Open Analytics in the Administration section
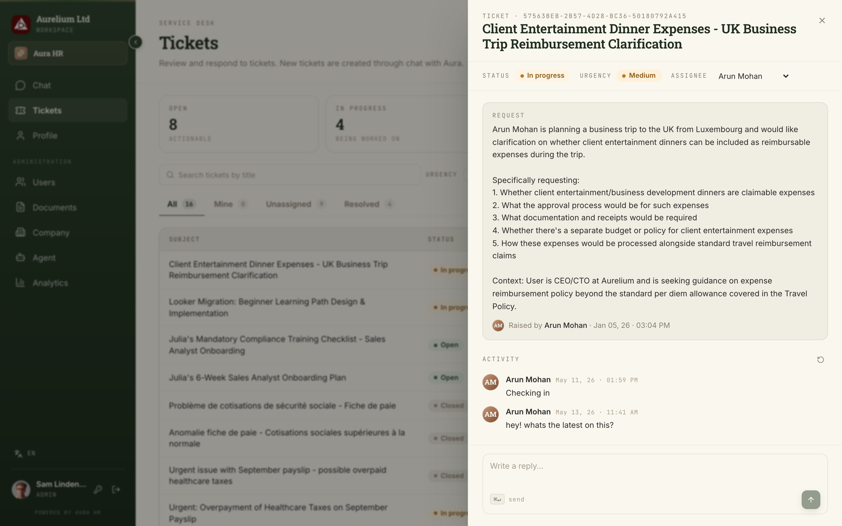Viewport: 842px width, 526px height. click(68, 283)
